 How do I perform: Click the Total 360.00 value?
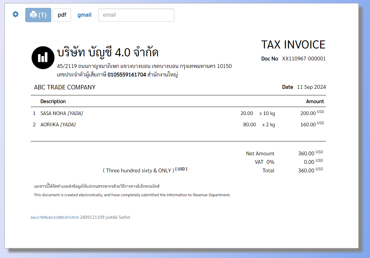click(x=306, y=171)
